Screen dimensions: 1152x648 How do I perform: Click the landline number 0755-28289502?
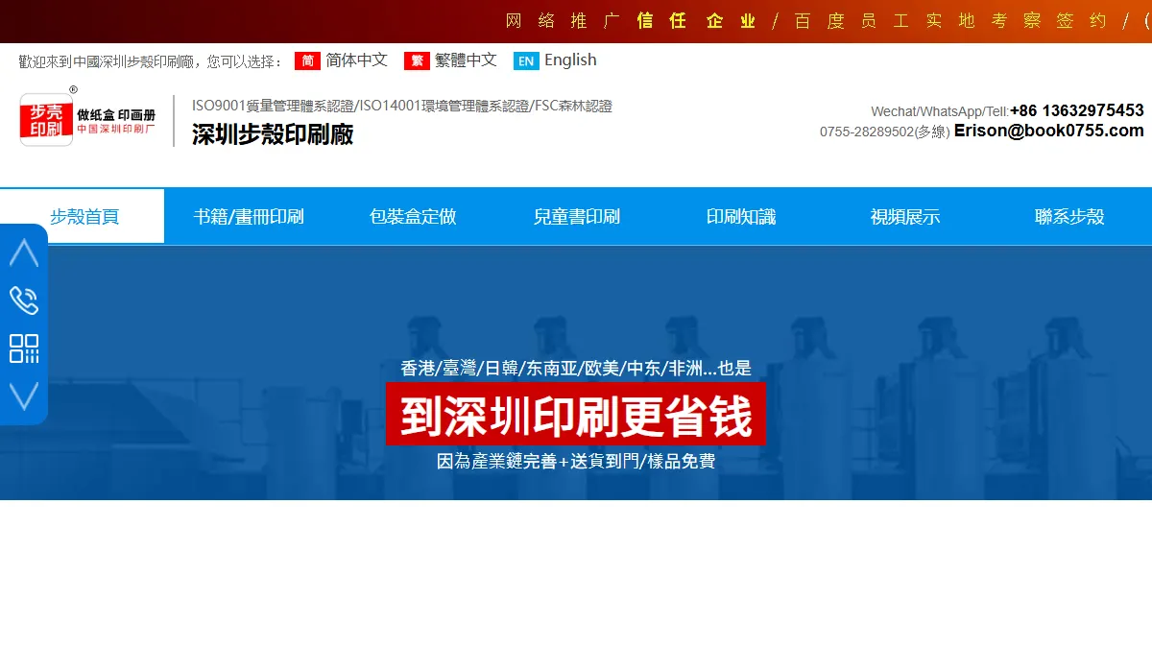867,132
